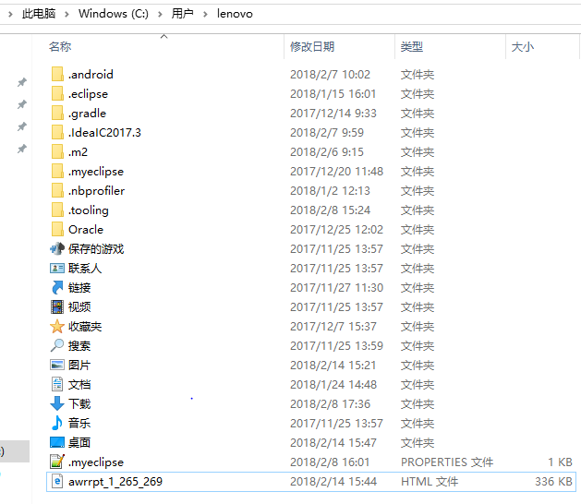The height and width of the screenshot is (504, 581).
Task: Select the .tooling folder icon
Action: [x=57, y=210]
